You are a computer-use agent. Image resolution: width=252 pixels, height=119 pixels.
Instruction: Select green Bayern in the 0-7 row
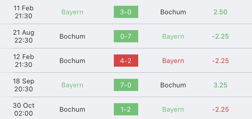[173, 37]
